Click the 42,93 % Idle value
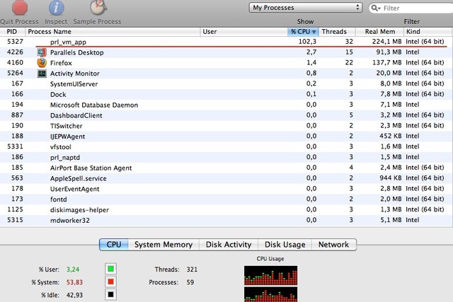Screen dimensions: 453x302 click(x=74, y=295)
